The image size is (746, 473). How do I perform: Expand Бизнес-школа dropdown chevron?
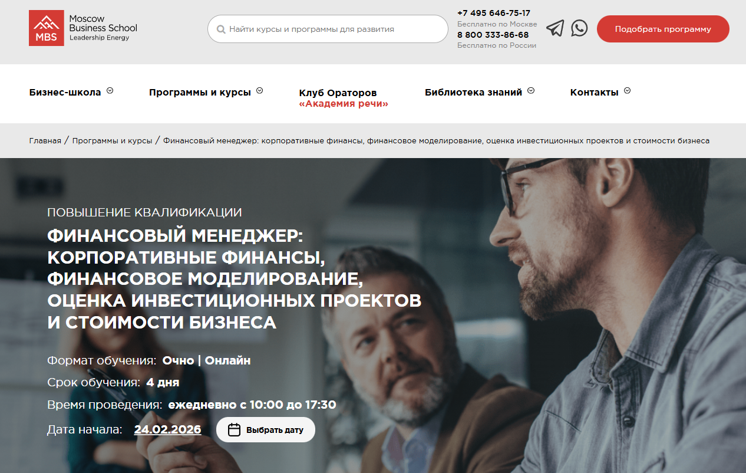click(110, 91)
